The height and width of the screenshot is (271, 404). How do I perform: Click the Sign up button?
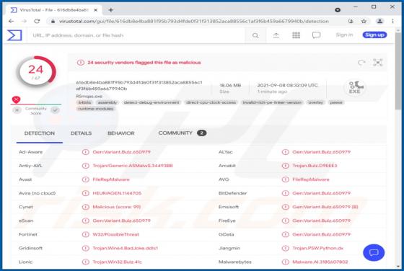click(x=374, y=35)
